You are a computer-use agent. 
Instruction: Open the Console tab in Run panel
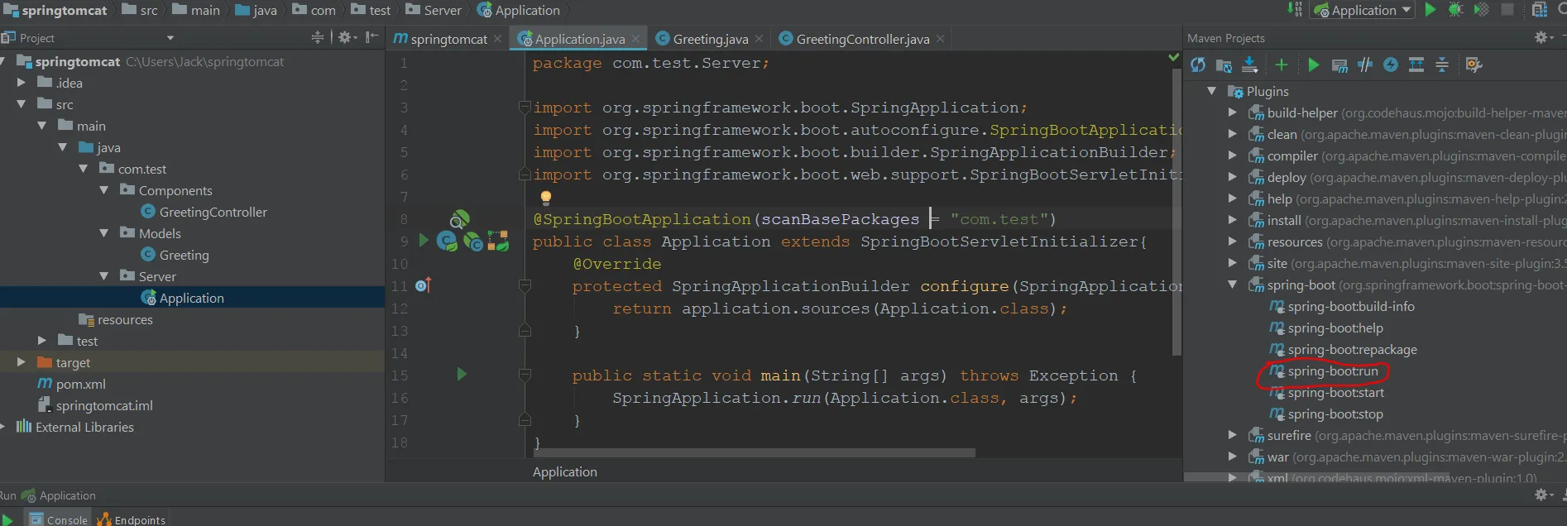58,519
